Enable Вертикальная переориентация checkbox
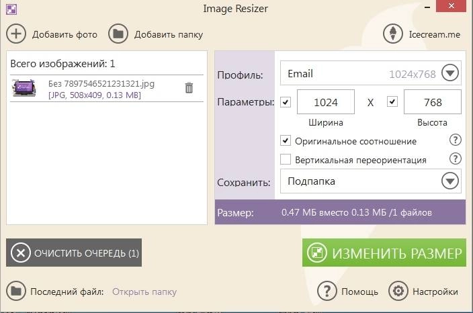473x313 pixels. coord(286,159)
